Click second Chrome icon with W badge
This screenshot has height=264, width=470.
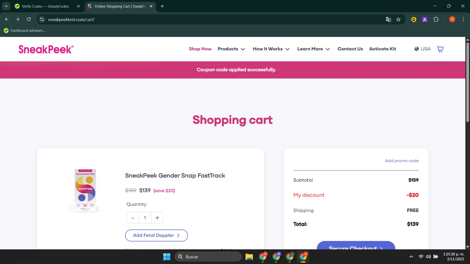(x=276, y=257)
